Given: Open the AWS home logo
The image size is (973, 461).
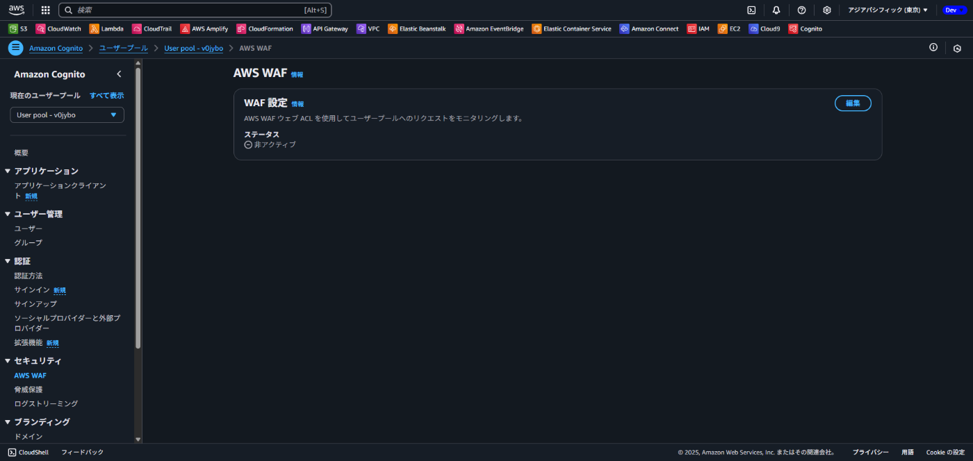Looking at the screenshot, I should click(x=17, y=10).
